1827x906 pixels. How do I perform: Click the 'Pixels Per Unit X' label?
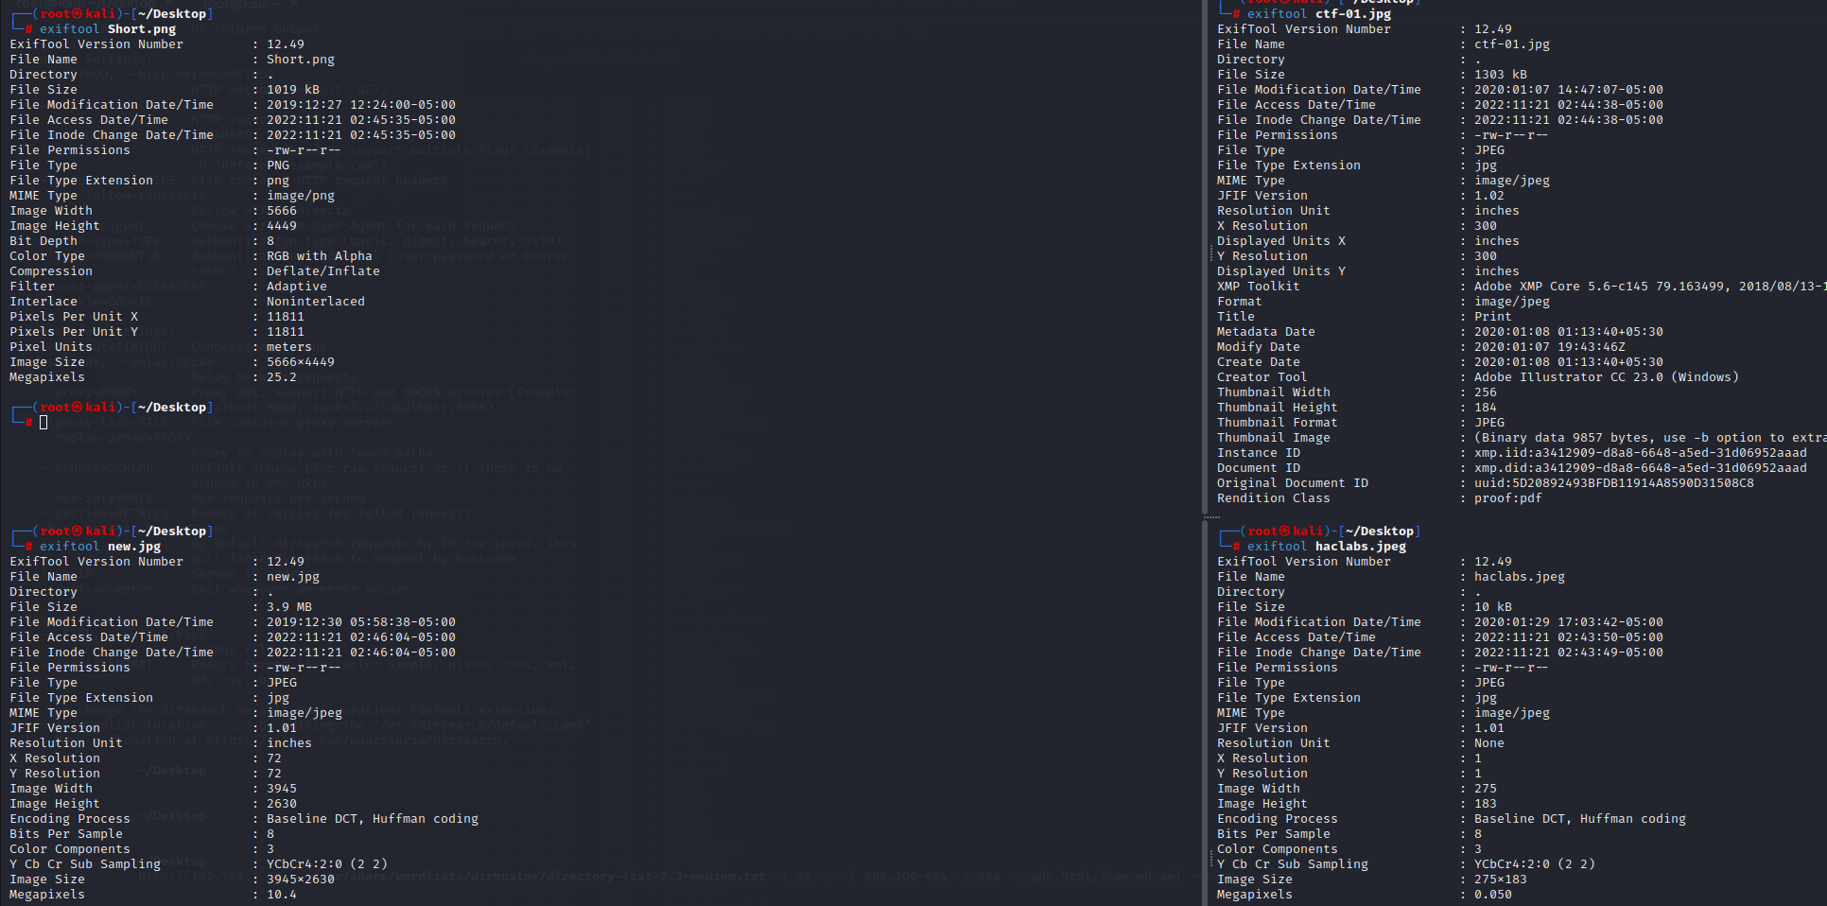coord(74,317)
